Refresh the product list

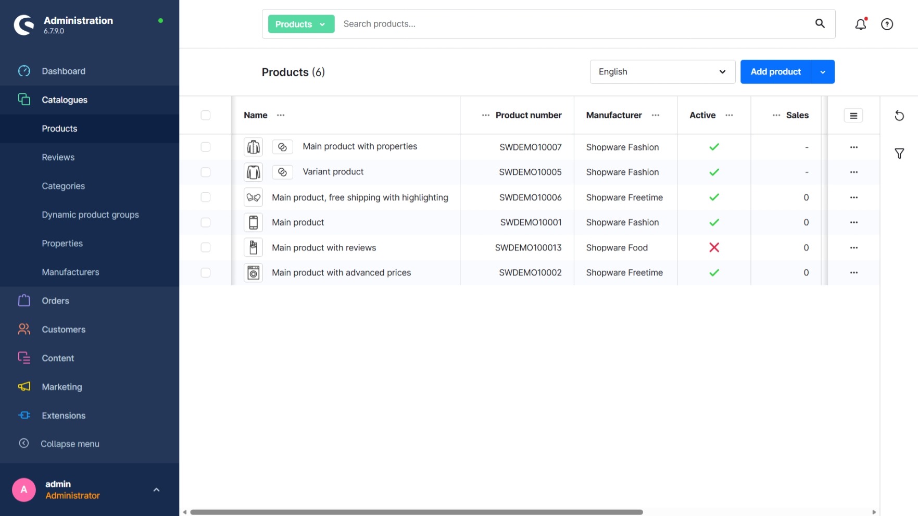tap(899, 116)
